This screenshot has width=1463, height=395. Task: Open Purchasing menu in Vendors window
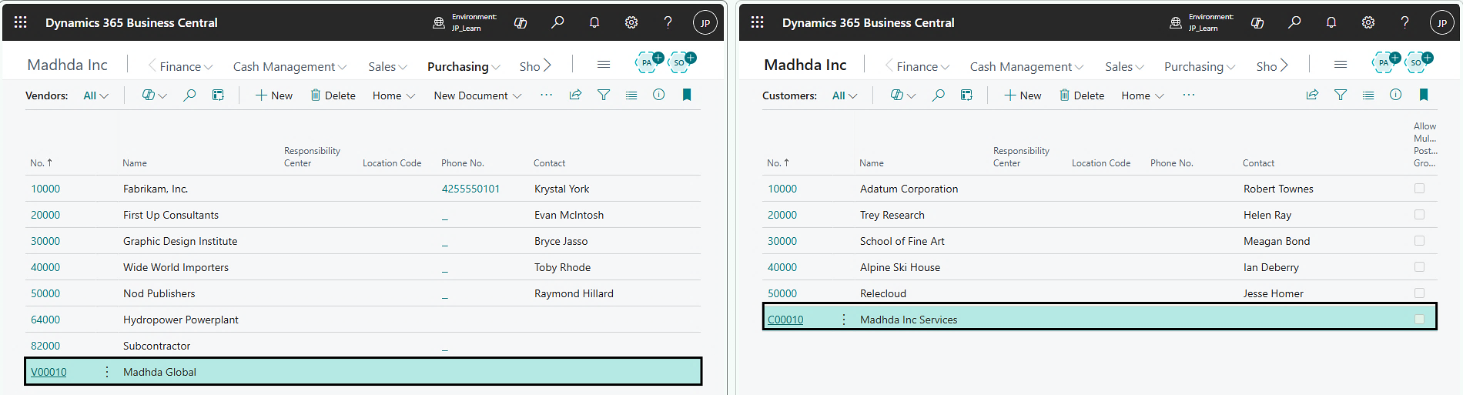(464, 66)
